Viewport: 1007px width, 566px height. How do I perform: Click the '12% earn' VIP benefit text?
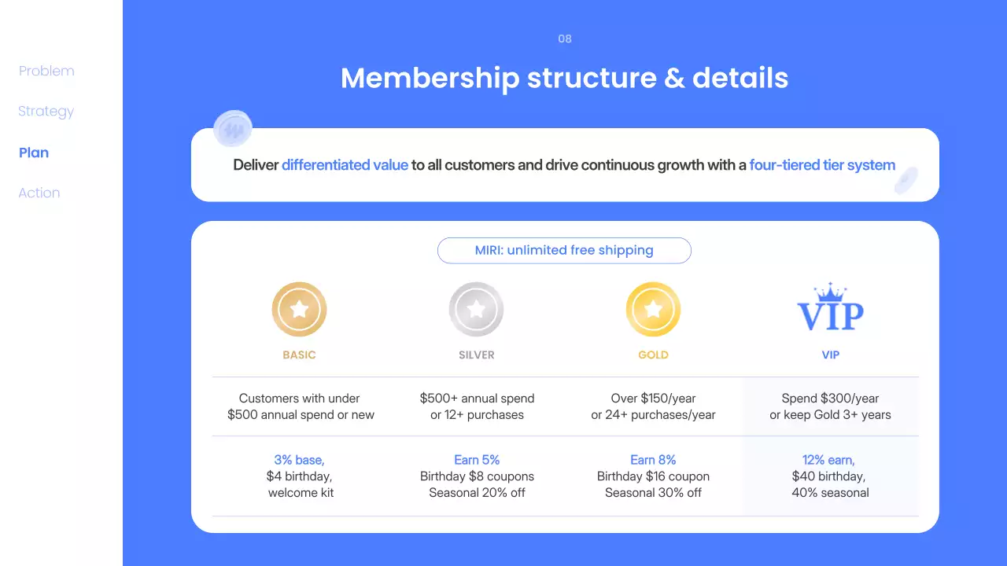[828, 460]
